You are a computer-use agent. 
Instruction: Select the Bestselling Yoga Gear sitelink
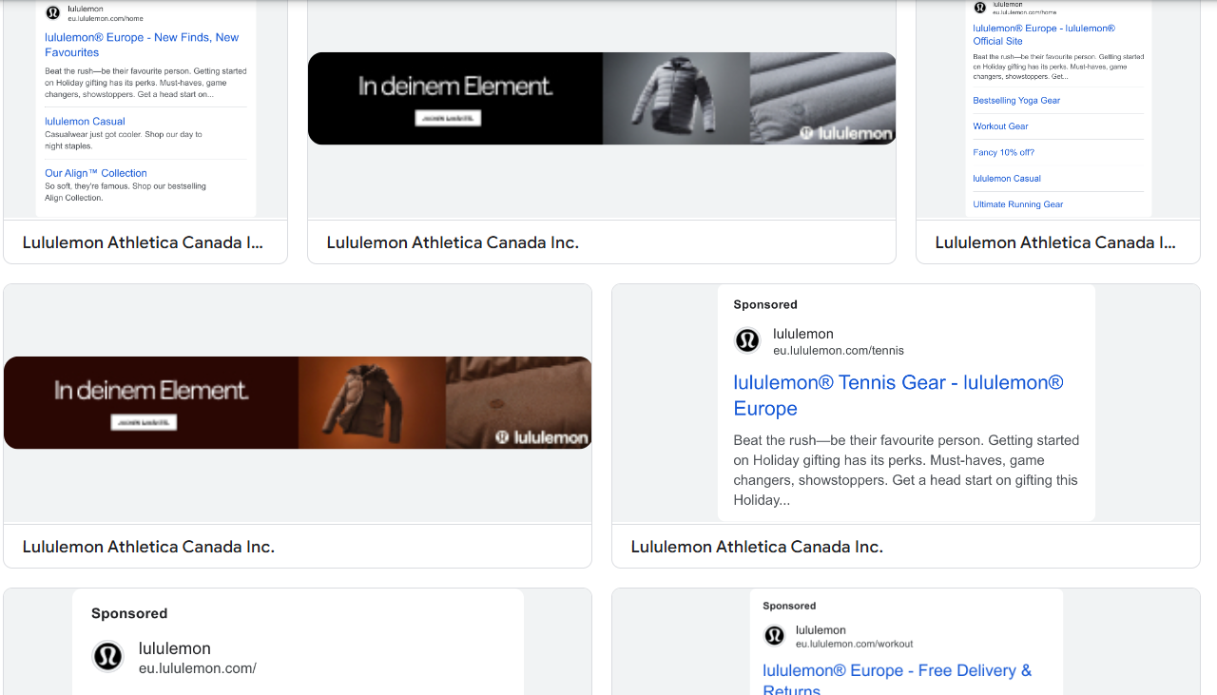pyautogui.click(x=1016, y=100)
